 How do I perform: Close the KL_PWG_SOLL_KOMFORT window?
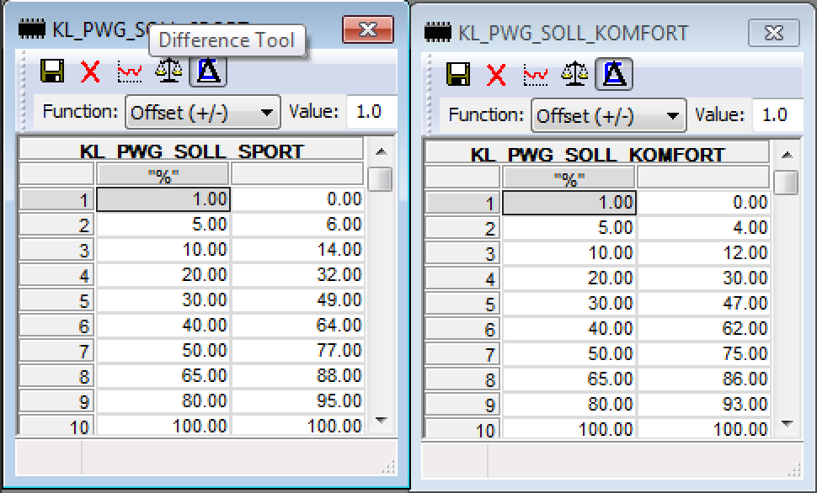click(772, 34)
